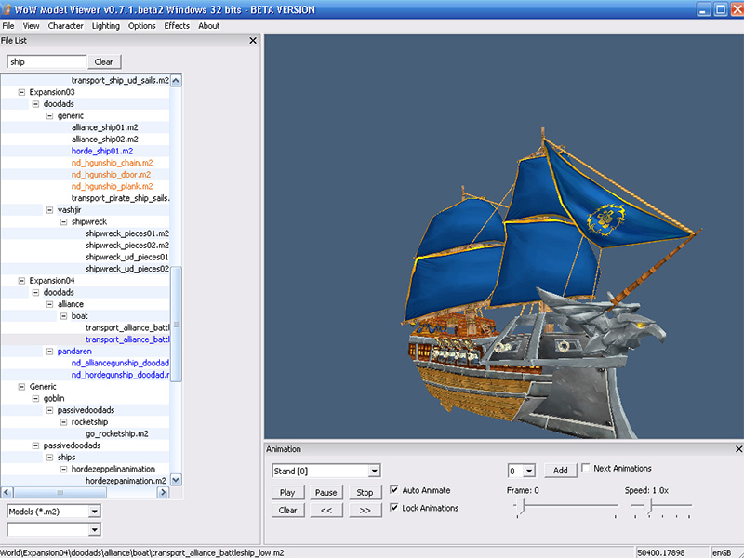
Task: Open the Character menu
Action: click(65, 26)
